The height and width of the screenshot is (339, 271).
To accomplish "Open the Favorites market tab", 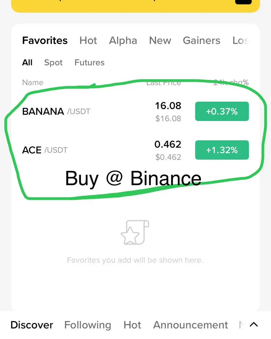I will [45, 41].
